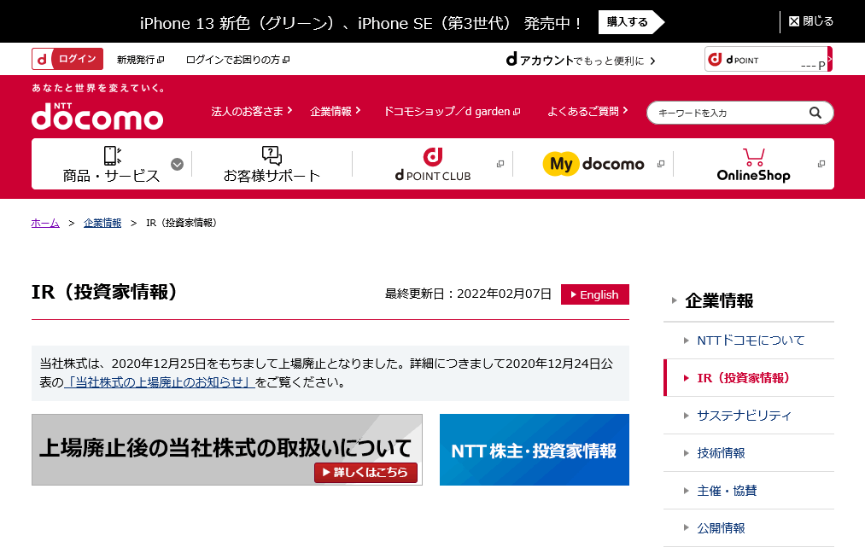
Task: Click 最終更新日：2022年02月07日 text
Action: point(468,294)
